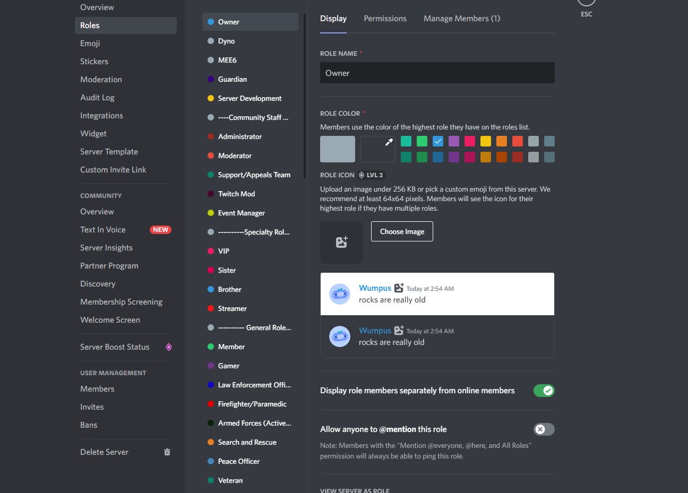Select Audit Log in the settings sidebar
This screenshot has height=493, width=688.
tap(97, 97)
